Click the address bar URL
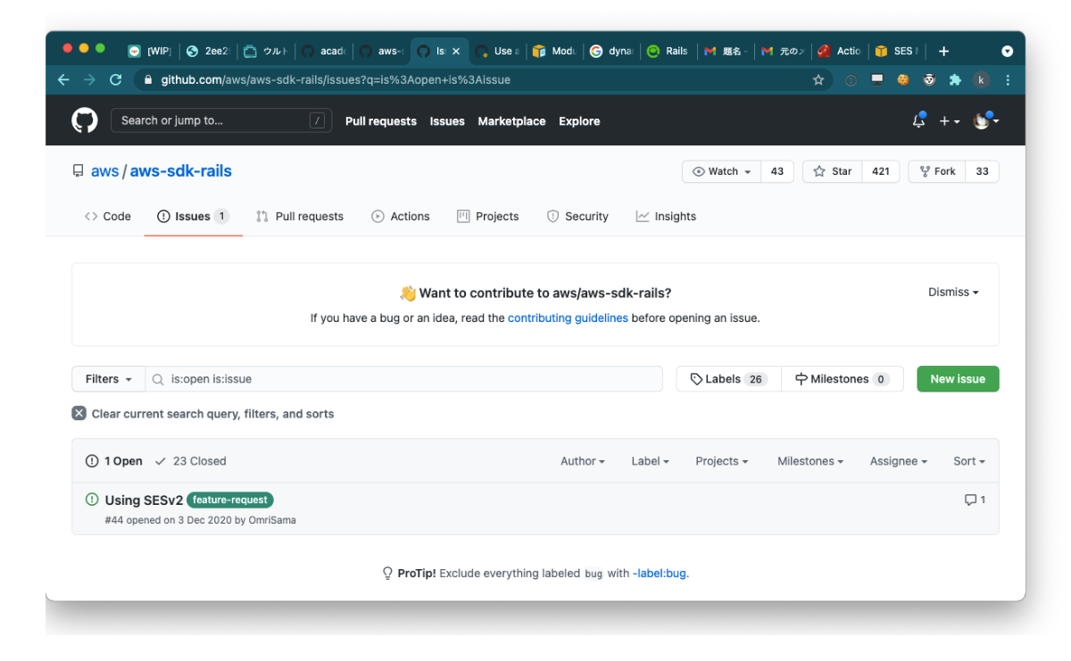This screenshot has height=661, width=1071. click(x=336, y=79)
